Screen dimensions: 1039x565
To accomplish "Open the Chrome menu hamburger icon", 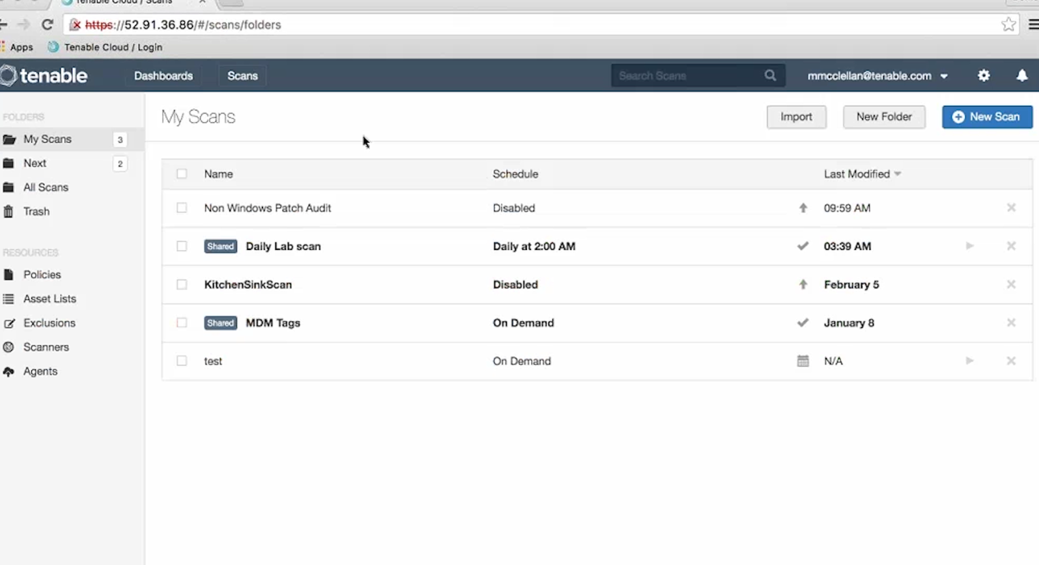I will click(x=1033, y=25).
